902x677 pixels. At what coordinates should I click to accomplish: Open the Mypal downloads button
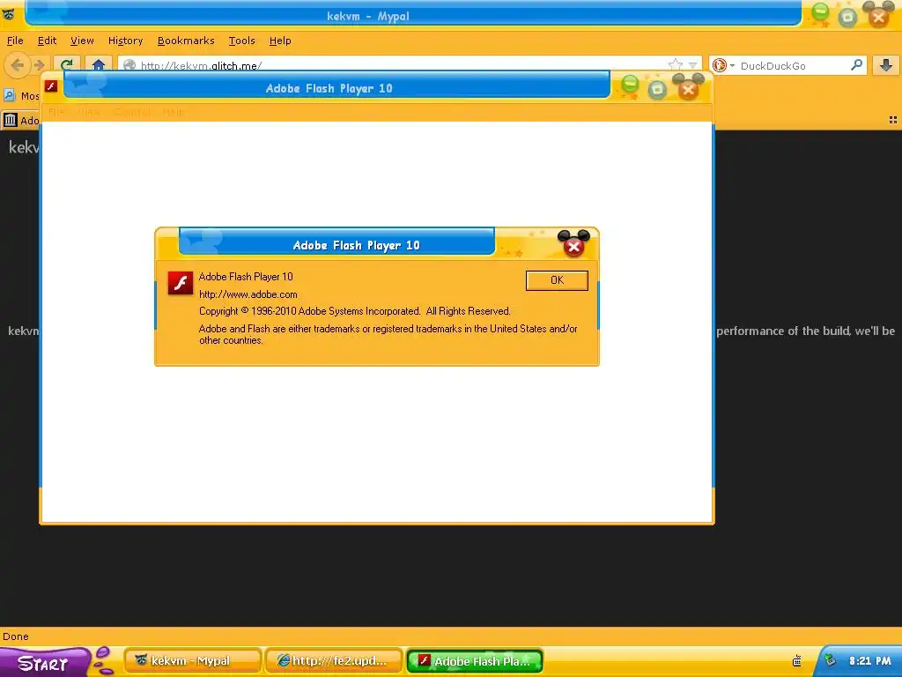pos(886,65)
